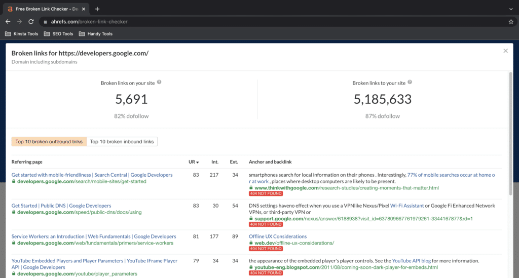Reload the page with browser refresh icon

coord(31,22)
